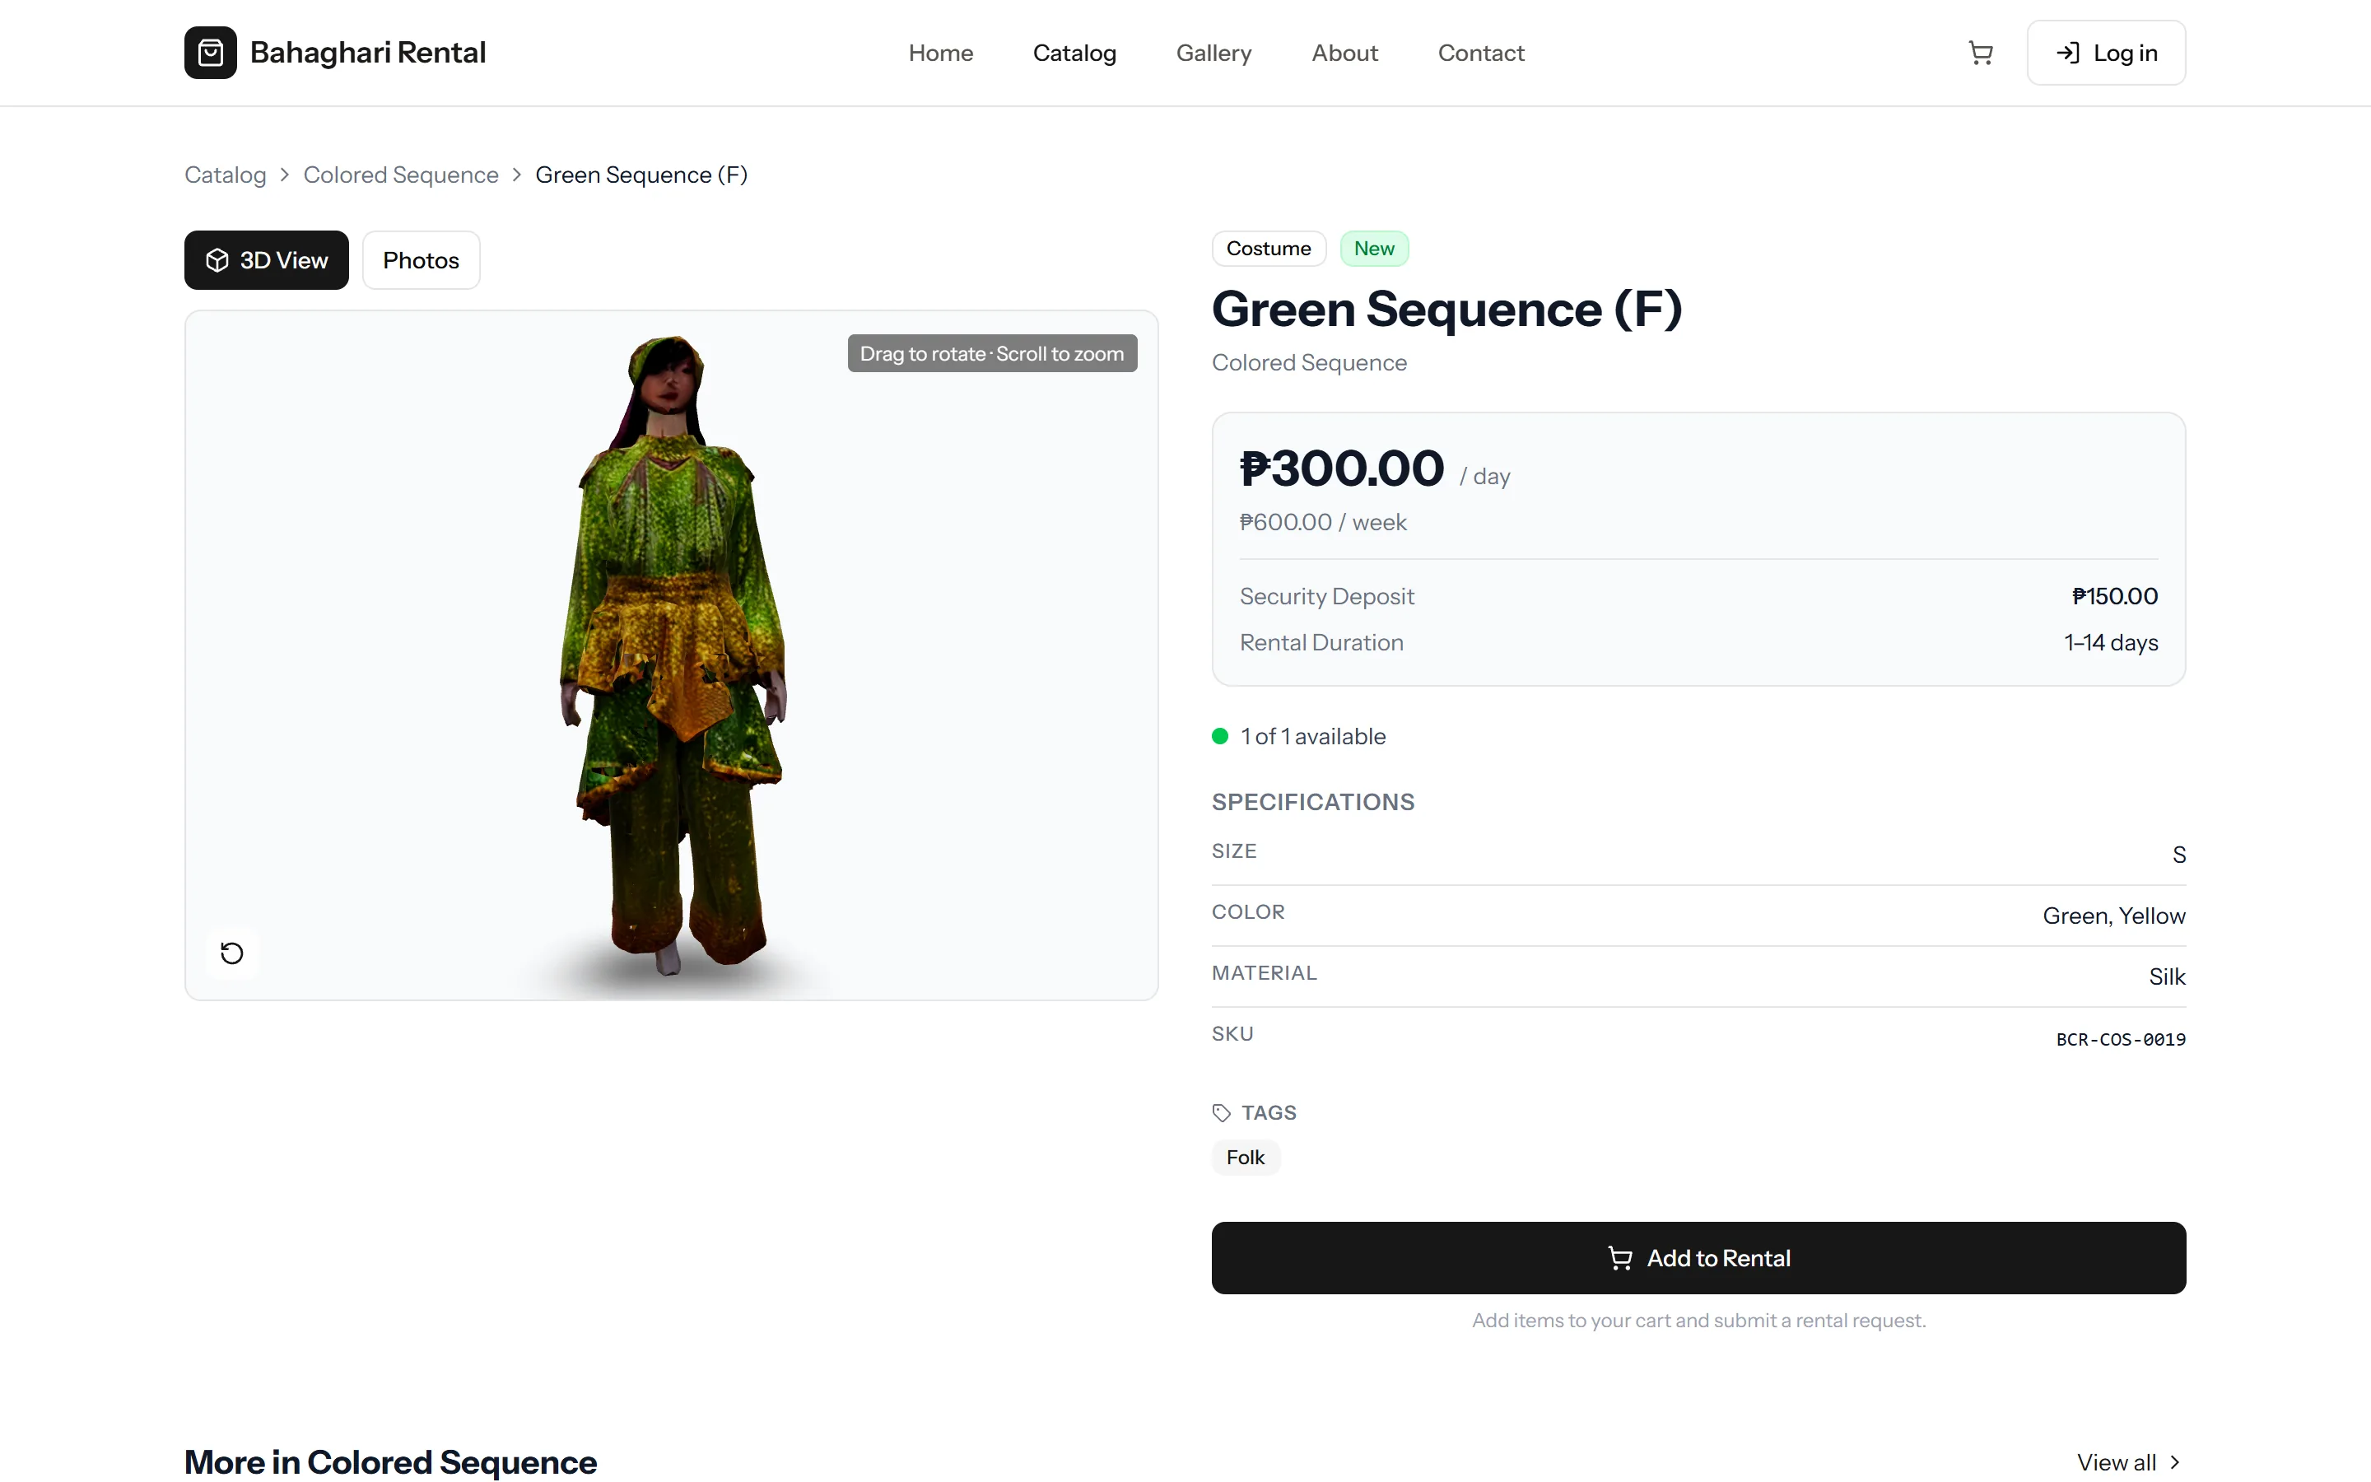Open the Home menu item
The width and height of the screenshot is (2371, 1482).
tap(939, 53)
